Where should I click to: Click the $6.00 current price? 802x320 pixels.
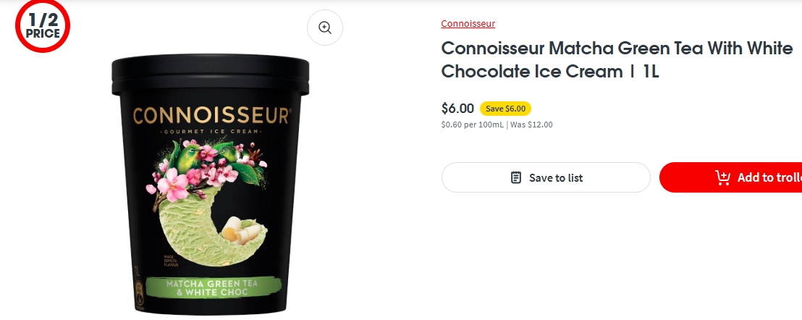pos(457,109)
